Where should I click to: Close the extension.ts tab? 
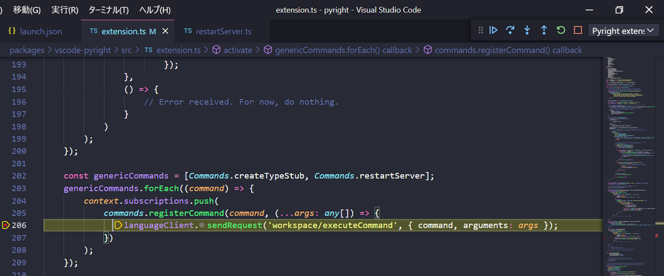click(165, 31)
